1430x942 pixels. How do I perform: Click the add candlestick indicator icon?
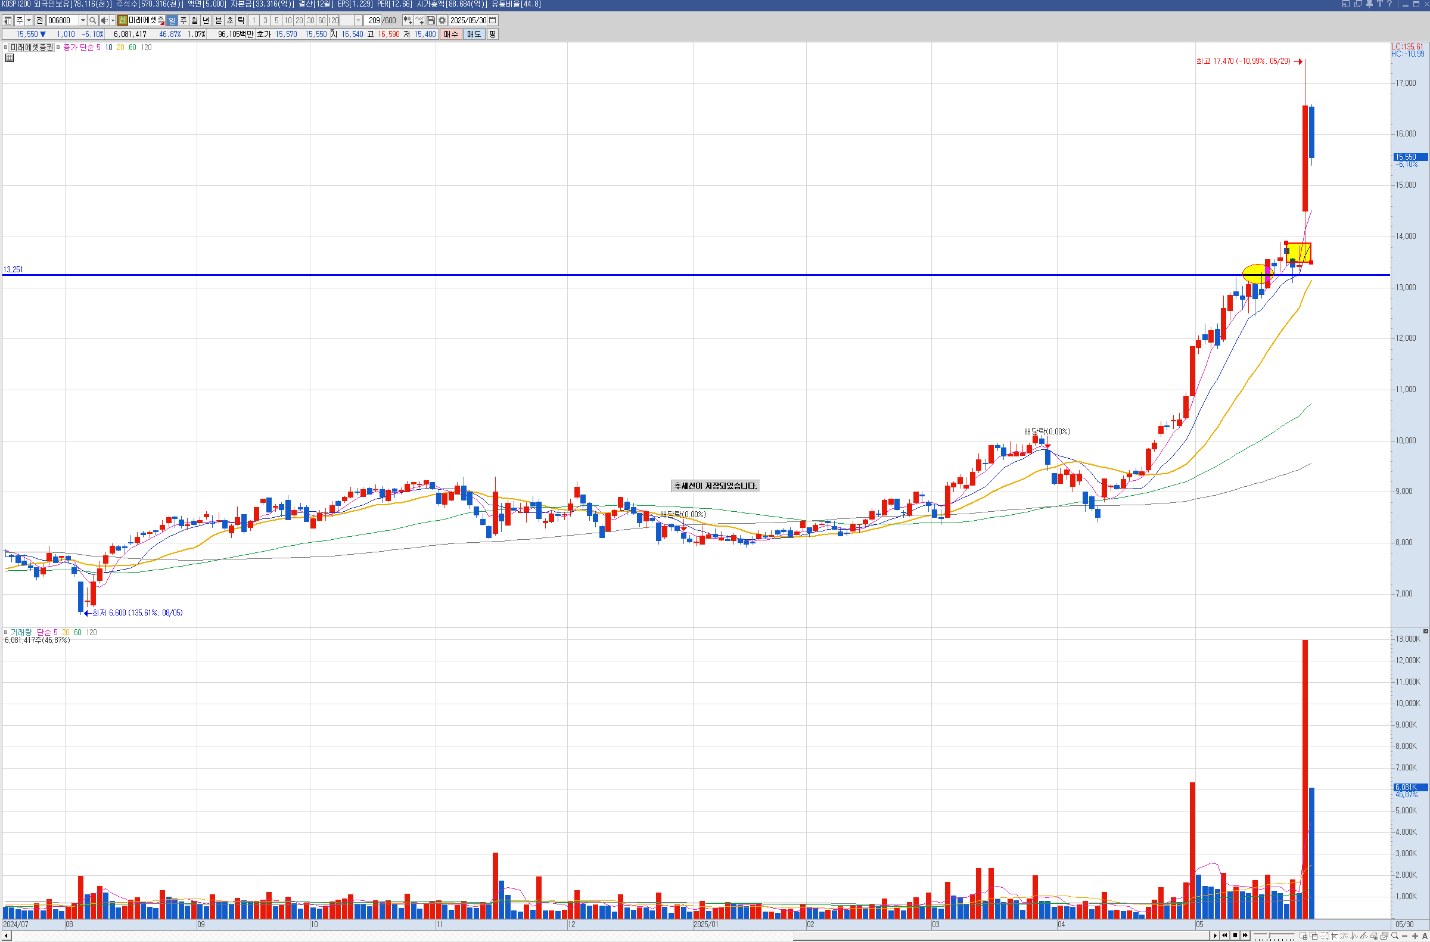(408, 20)
